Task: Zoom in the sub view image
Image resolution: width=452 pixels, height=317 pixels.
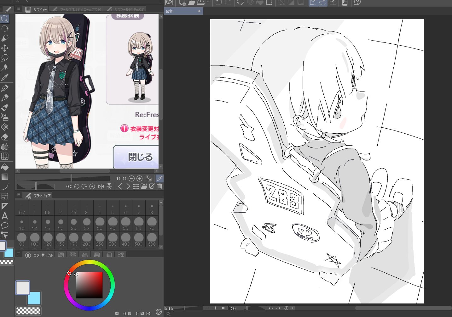Action: [139, 178]
